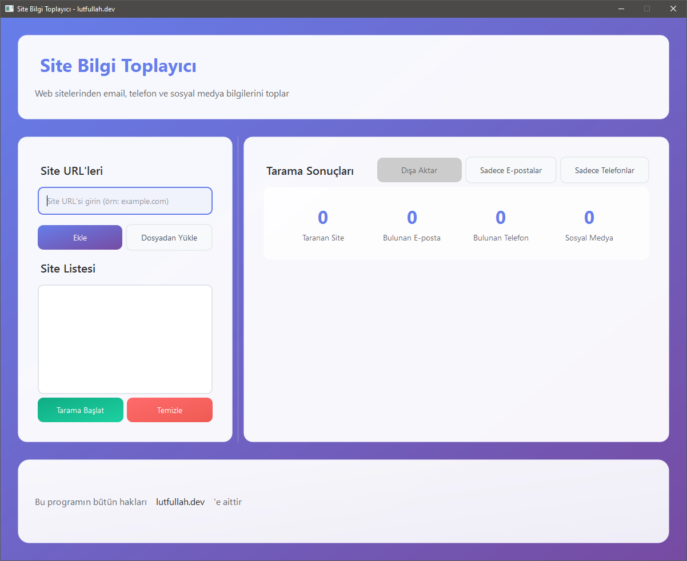This screenshot has width=687, height=561.
Task: Click the application icon in the title bar
Action: [9, 9]
